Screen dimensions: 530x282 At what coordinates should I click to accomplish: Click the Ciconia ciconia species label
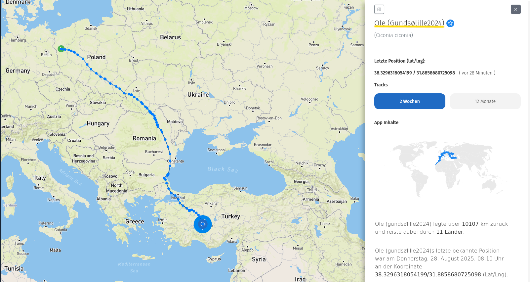[x=393, y=35]
